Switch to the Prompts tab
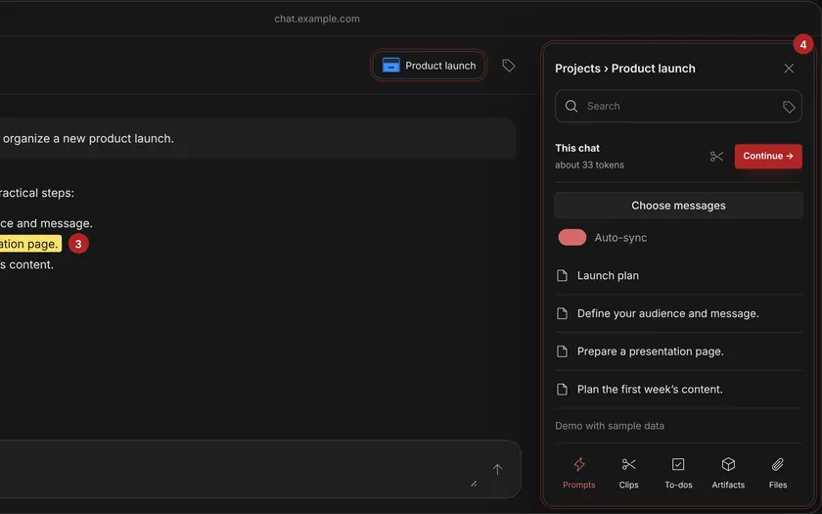The image size is (822, 514). (578, 473)
